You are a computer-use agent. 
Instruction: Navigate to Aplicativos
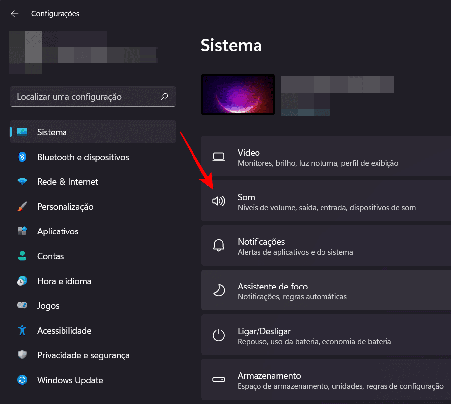coord(93,231)
